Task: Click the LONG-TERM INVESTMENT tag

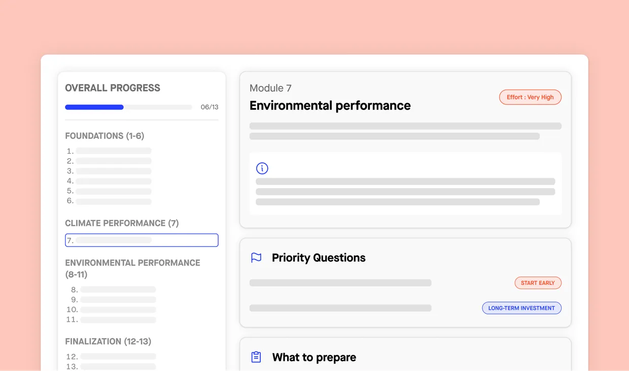Action: [521, 308]
